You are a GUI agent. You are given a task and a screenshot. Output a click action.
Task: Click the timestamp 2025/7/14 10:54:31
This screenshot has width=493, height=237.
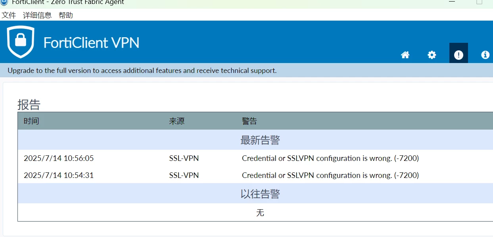tap(59, 176)
